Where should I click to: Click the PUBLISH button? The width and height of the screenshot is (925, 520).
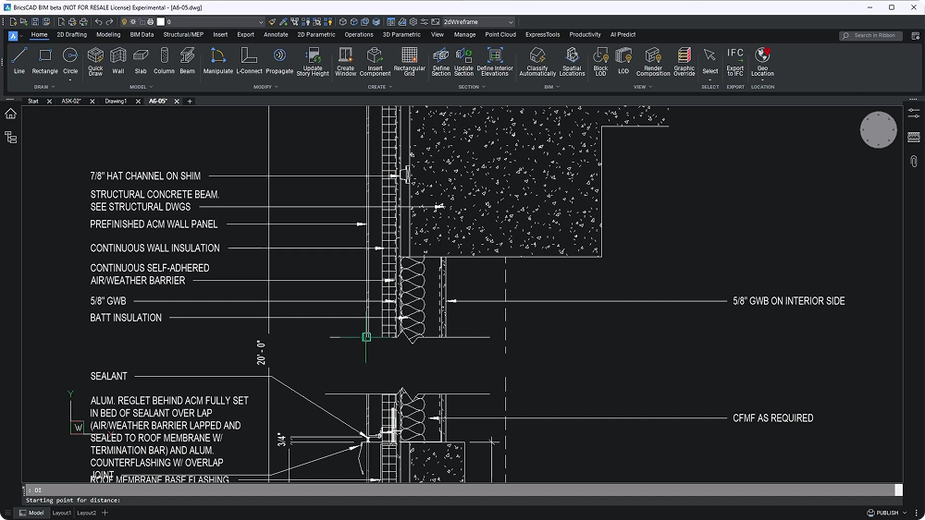point(882,513)
